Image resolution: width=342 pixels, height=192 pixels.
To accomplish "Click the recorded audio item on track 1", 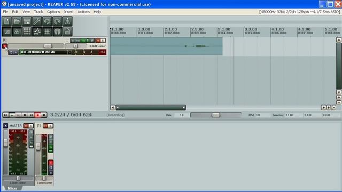I will 166,46.
